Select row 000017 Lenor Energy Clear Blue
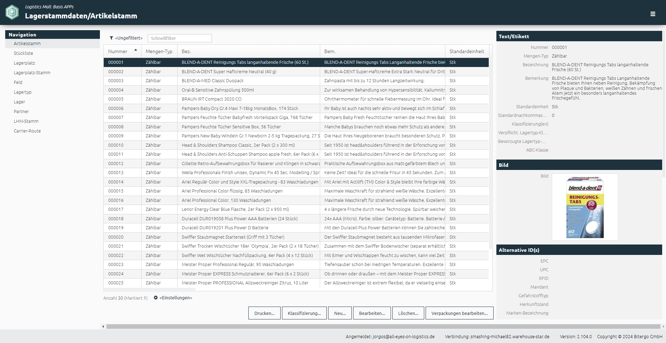The width and height of the screenshot is (666, 343). coord(296,209)
